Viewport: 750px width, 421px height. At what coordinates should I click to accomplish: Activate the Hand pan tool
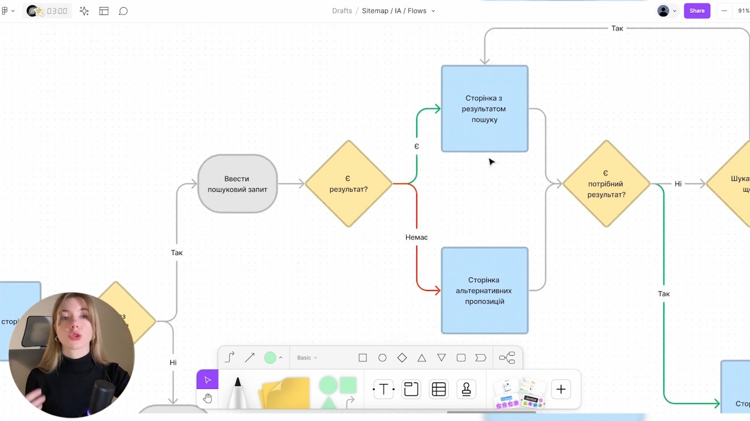click(207, 399)
